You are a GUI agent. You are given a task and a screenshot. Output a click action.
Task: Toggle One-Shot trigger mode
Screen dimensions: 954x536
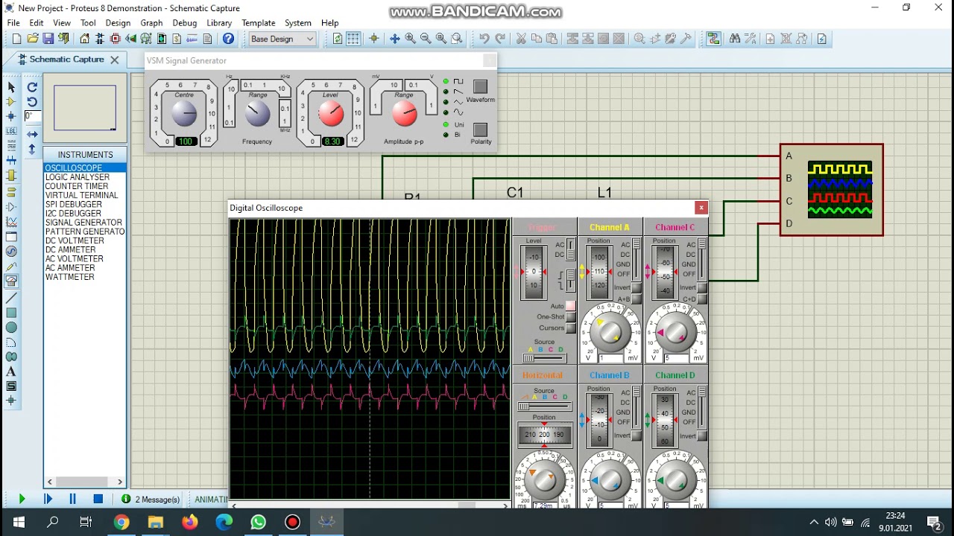coord(570,317)
